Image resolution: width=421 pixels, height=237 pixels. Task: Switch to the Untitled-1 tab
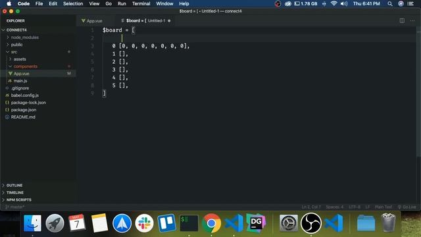click(x=146, y=20)
